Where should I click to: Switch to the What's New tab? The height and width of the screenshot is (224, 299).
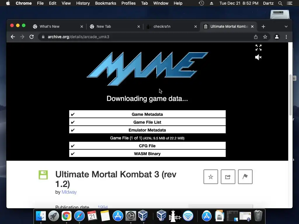pyautogui.click(x=58, y=27)
